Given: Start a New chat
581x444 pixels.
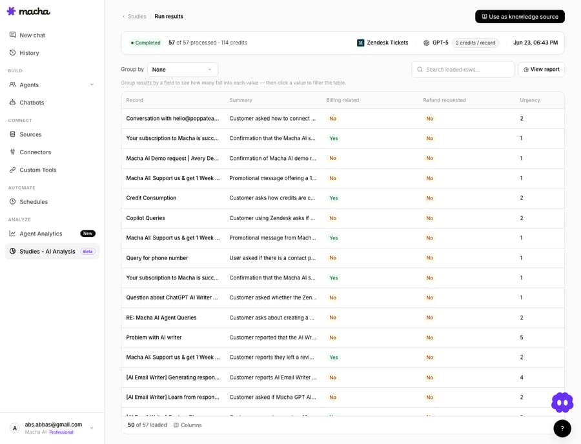Looking at the screenshot, I should [32, 35].
